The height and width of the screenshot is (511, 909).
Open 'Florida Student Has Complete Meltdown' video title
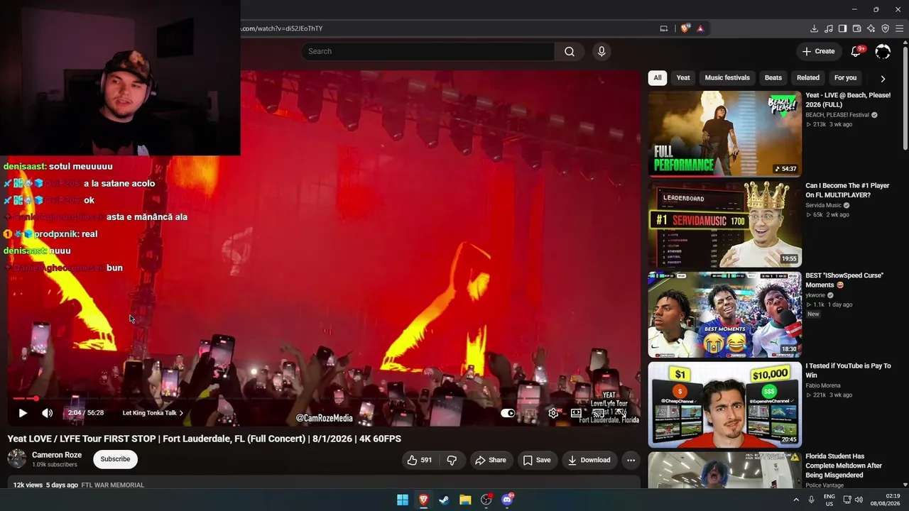point(844,466)
